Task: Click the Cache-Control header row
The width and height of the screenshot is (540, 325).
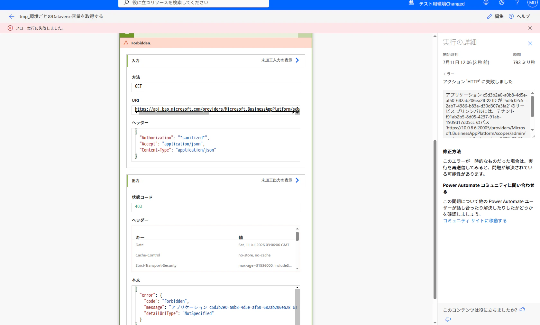Action: click(214, 255)
